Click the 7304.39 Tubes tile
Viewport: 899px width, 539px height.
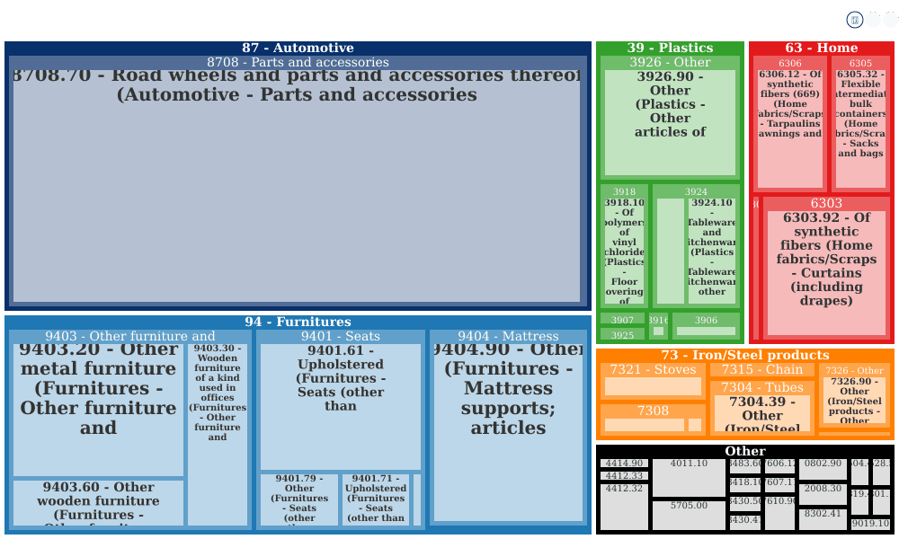[x=762, y=413]
